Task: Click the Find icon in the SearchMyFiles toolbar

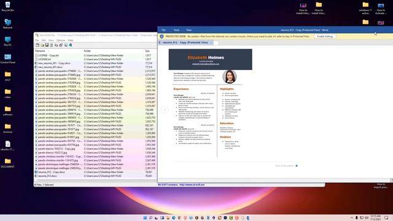Action: [66, 45]
